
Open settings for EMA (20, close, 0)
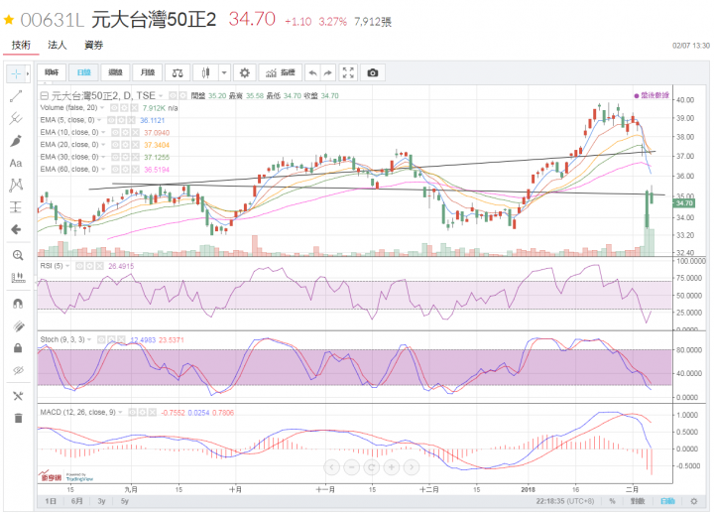coord(125,145)
